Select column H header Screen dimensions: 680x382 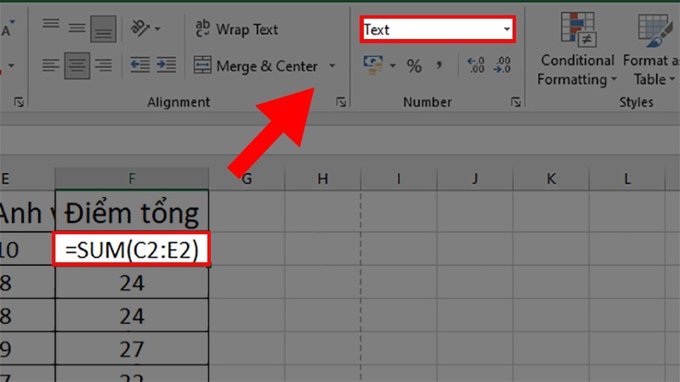[x=323, y=178]
